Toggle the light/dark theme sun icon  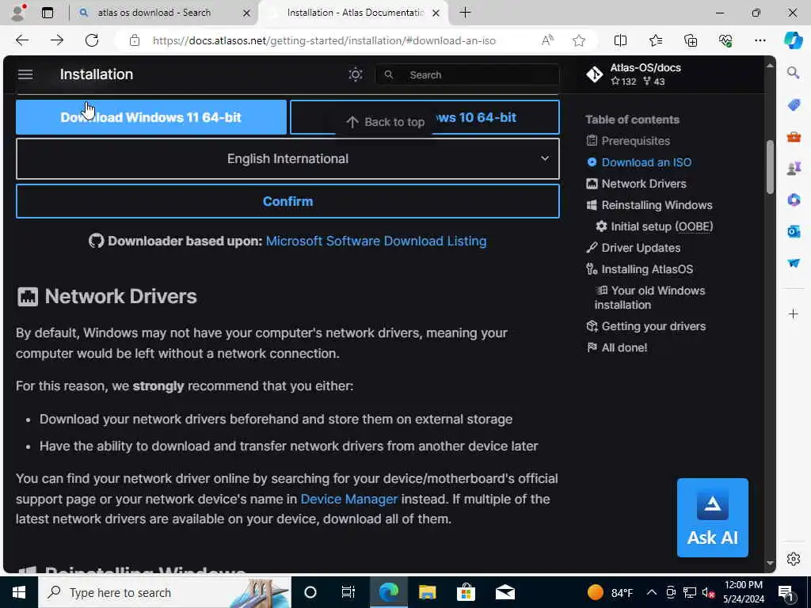(x=356, y=74)
